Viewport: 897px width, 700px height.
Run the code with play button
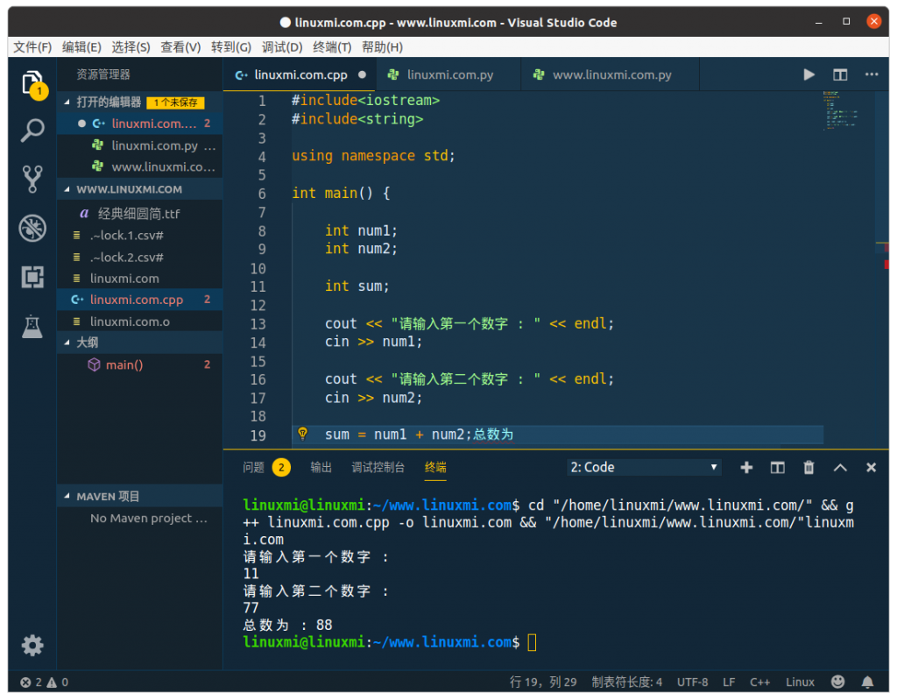(x=809, y=75)
